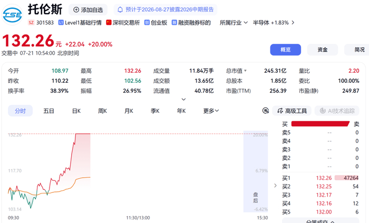Open the 融资融券标的 tag
The height and width of the screenshot is (223, 369).
click(x=191, y=23)
